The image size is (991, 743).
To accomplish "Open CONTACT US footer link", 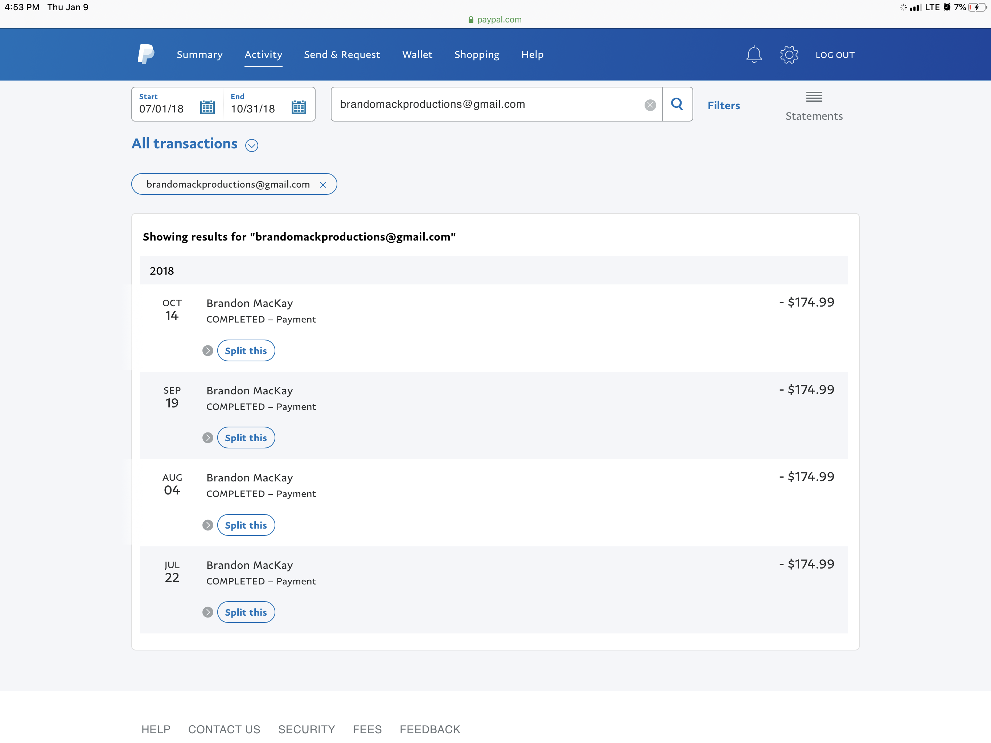I will click(224, 729).
